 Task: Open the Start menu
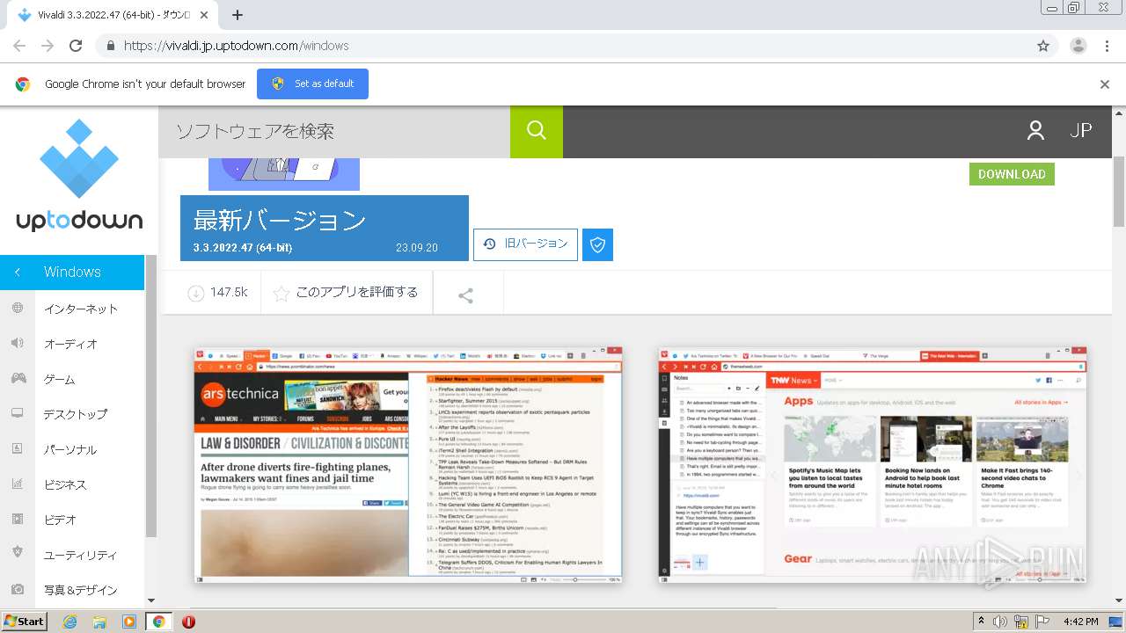[x=24, y=622]
